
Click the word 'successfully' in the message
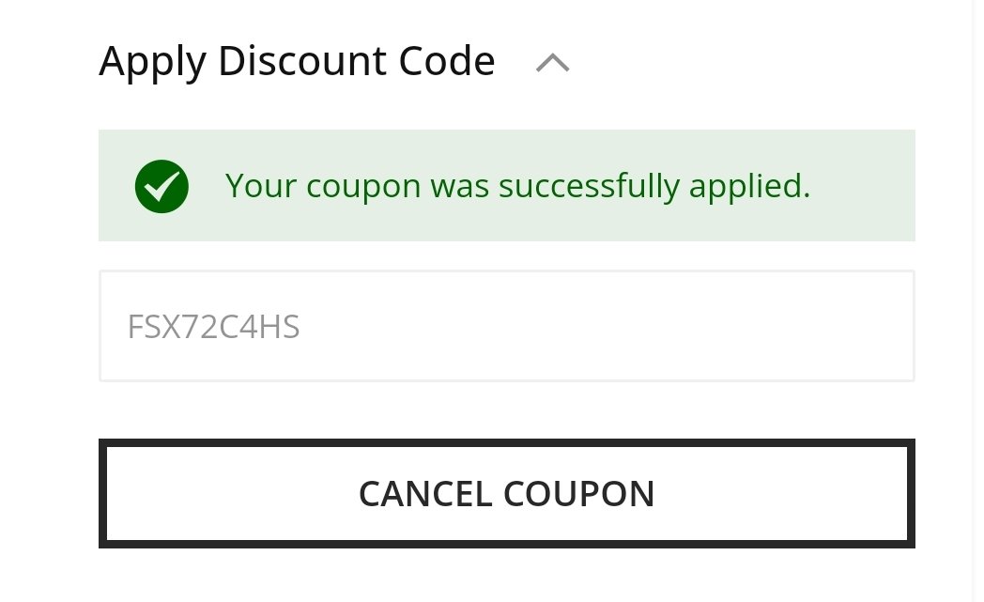coord(590,187)
